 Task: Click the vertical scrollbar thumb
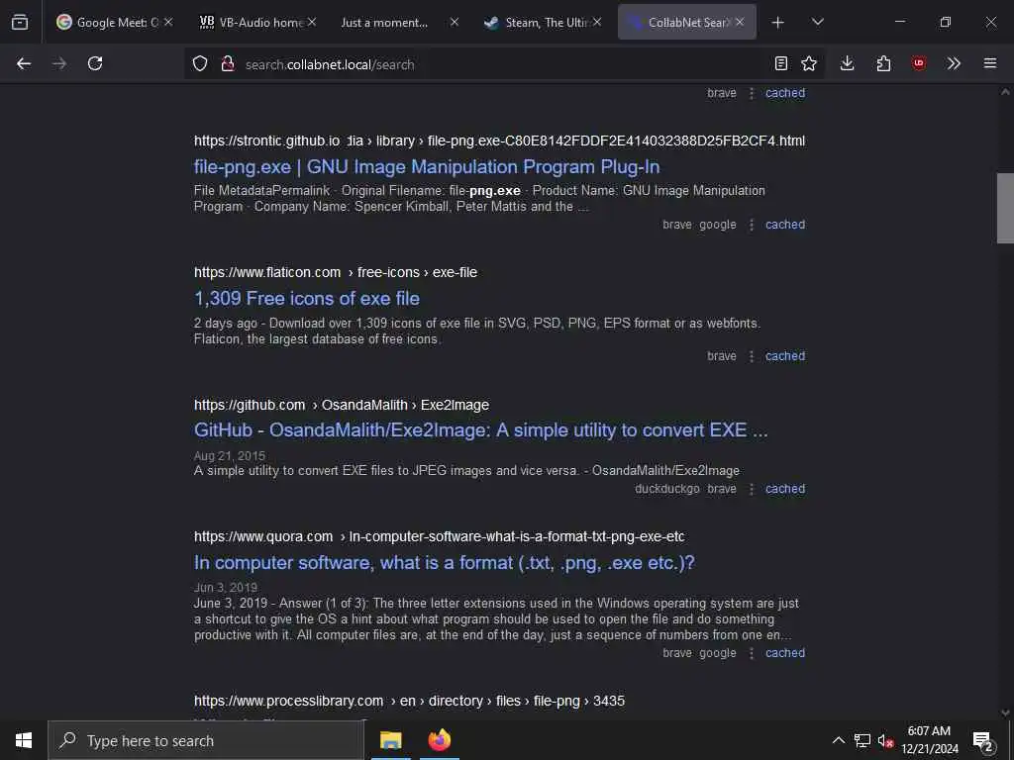(x=1005, y=208)
